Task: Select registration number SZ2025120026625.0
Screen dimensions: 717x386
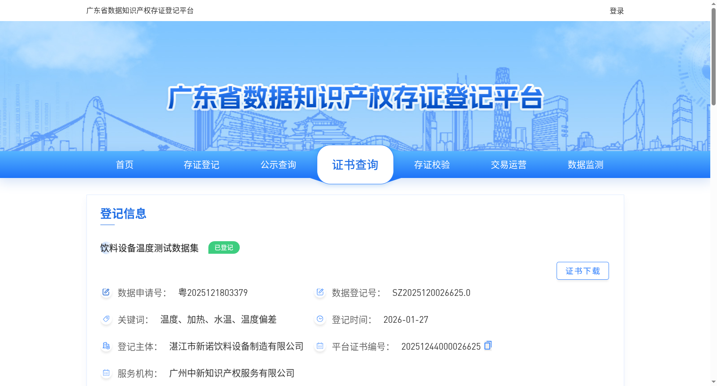Action: (431, 293)
